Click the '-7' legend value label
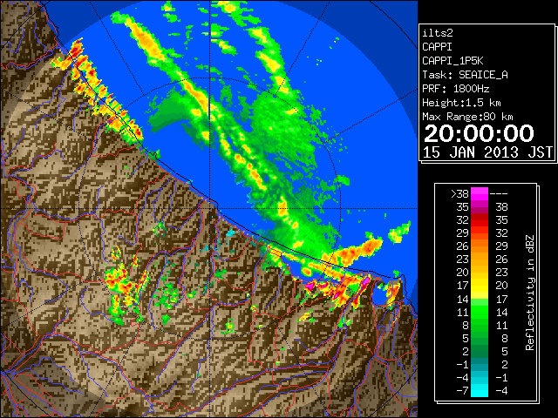This screenshot has height=418, width=558. tap(462, 391)
